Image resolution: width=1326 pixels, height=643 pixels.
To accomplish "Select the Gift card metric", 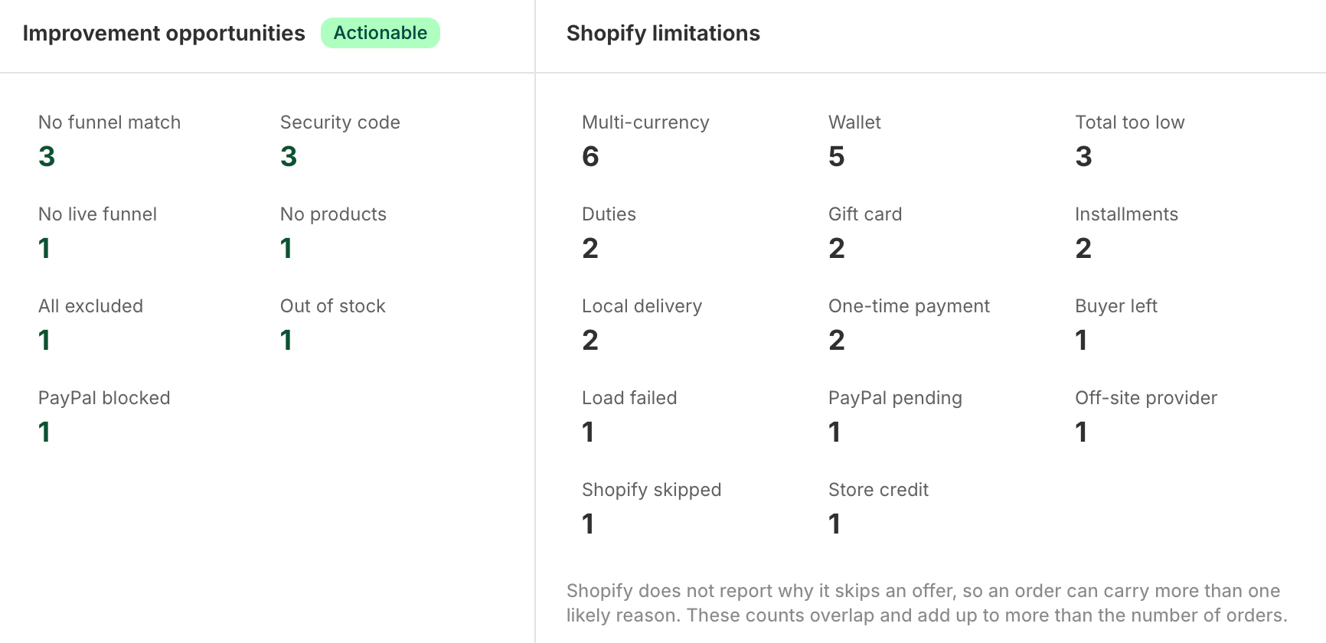I will [865, 233].
